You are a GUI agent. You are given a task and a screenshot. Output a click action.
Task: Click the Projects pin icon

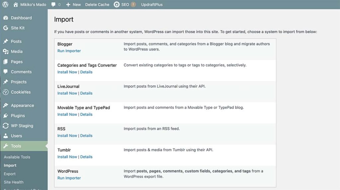6,82
